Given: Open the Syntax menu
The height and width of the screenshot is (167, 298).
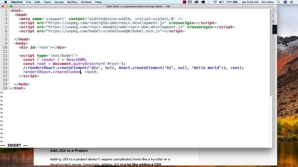Looking at the screenshot, I should pos(59,2).
